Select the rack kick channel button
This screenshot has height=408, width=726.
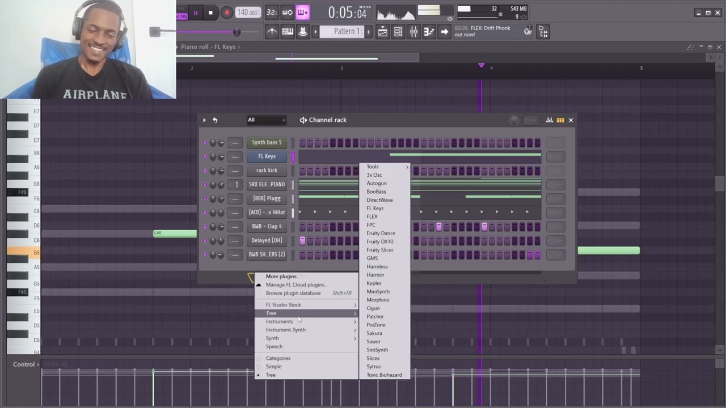pos(267,171)
